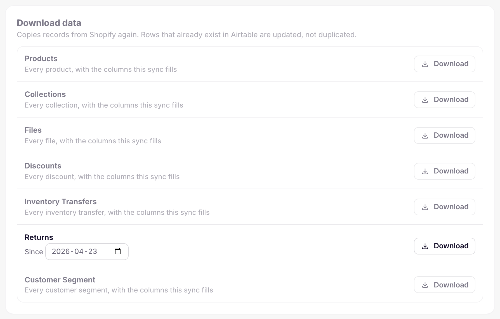Click 'Every customer segment' description text
This screenshot has height=319, width=500.
click(x=119, y=290)
